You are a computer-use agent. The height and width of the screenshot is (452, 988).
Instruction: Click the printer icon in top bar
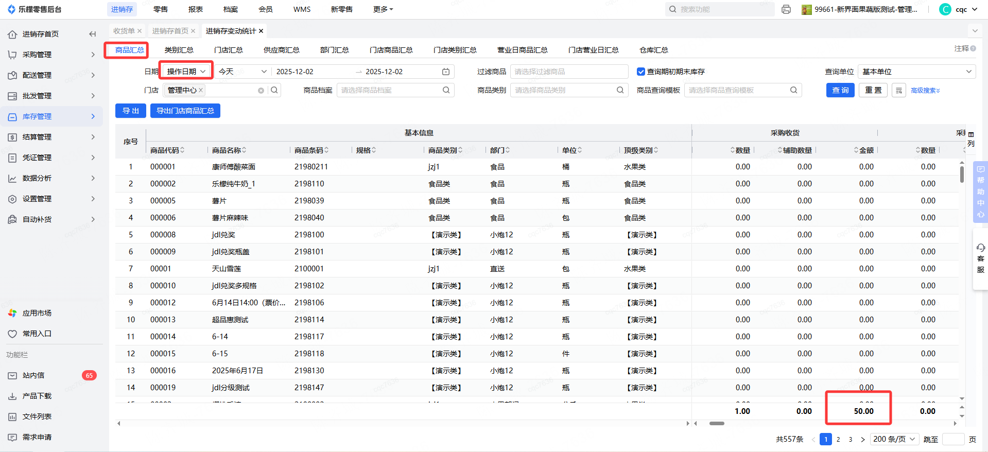click(x=786, y=9)
